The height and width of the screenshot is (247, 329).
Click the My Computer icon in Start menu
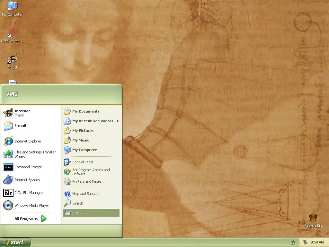coord(67,150)
